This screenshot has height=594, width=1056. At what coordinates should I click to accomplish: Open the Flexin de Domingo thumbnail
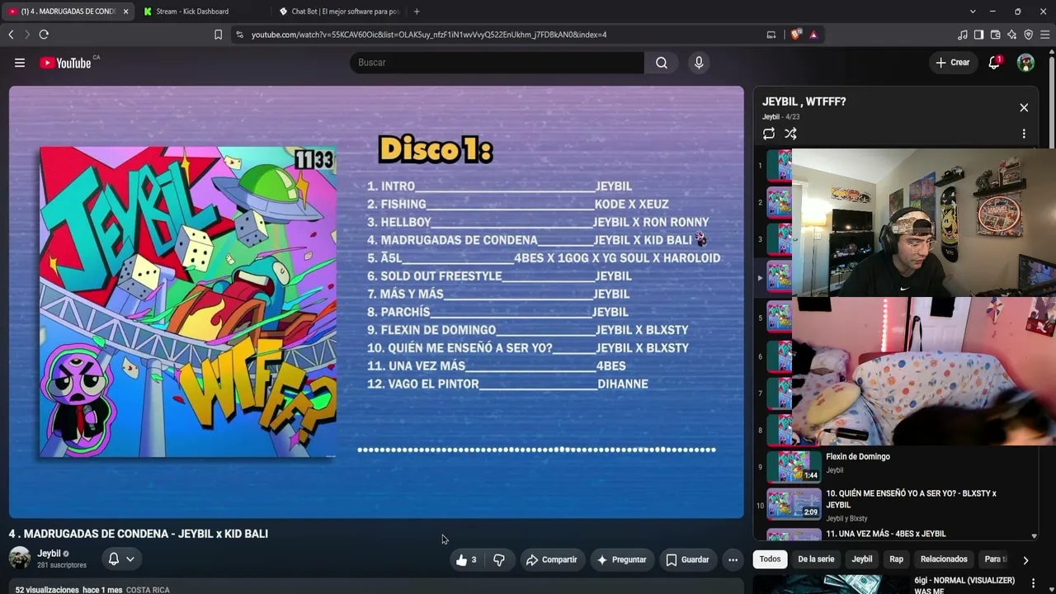coord(794,466)
